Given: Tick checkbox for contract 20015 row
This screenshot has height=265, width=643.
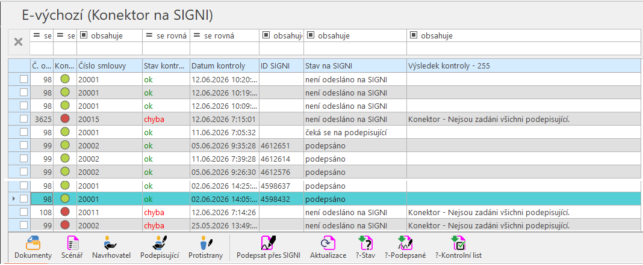Looking at the screenshot, I should coord(24,119).
